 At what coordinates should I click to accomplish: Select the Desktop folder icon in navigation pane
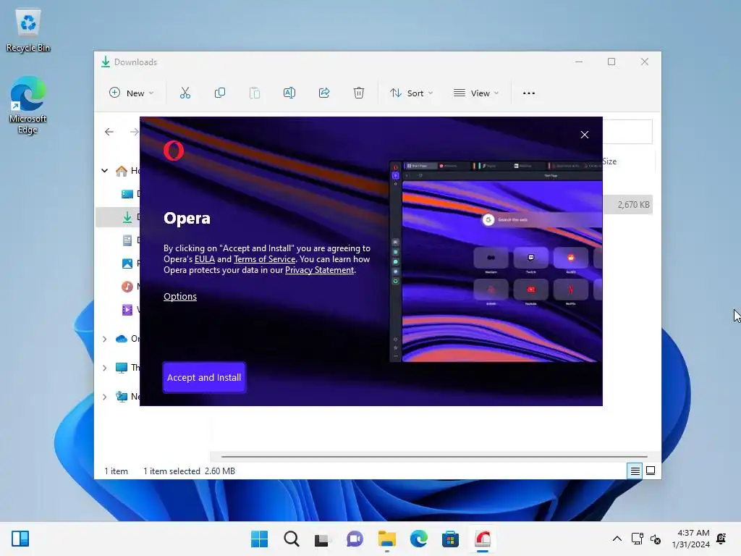127,194
